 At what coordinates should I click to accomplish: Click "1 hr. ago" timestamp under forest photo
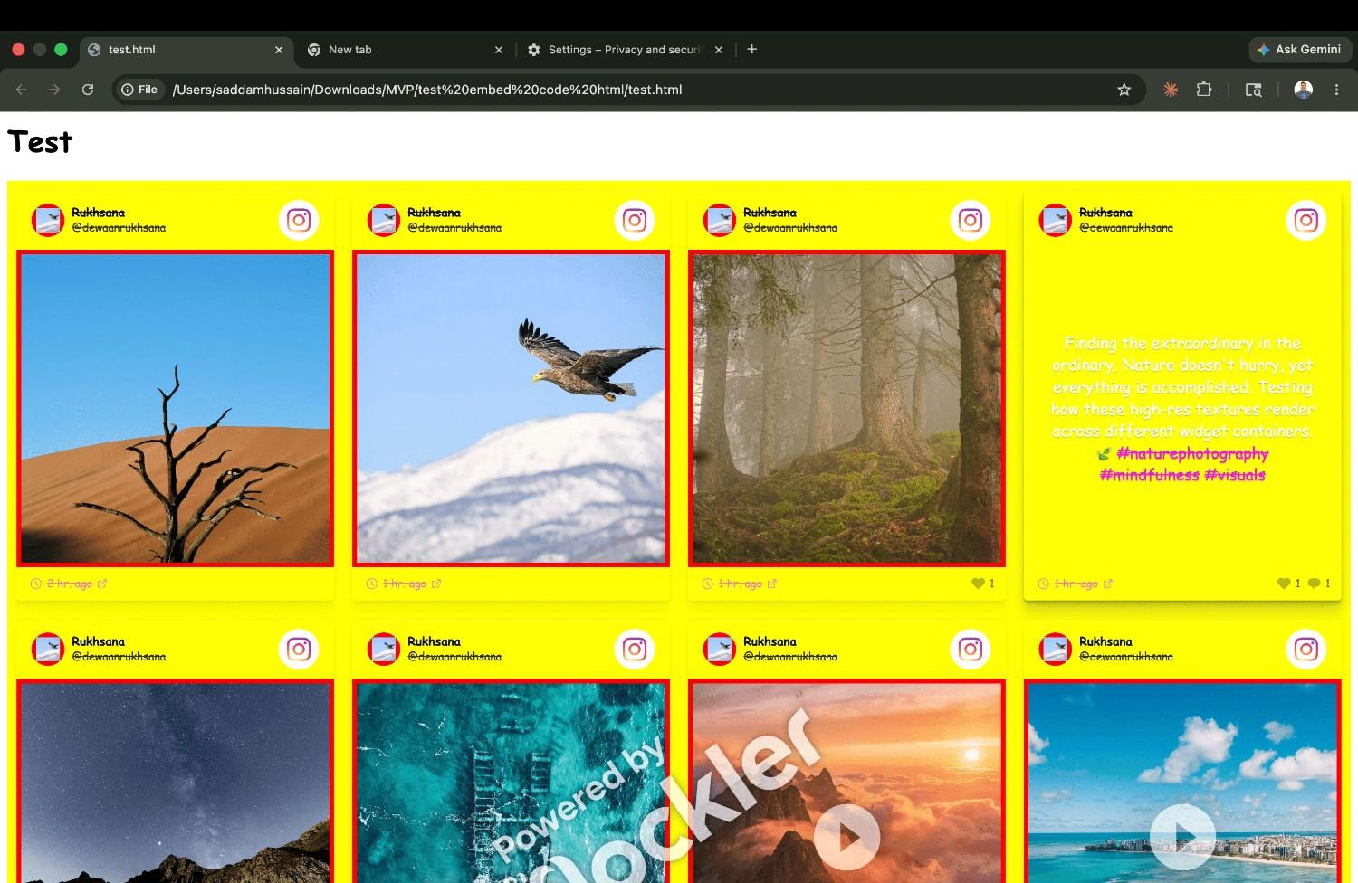pyautogui.click(x=741, y=584)
